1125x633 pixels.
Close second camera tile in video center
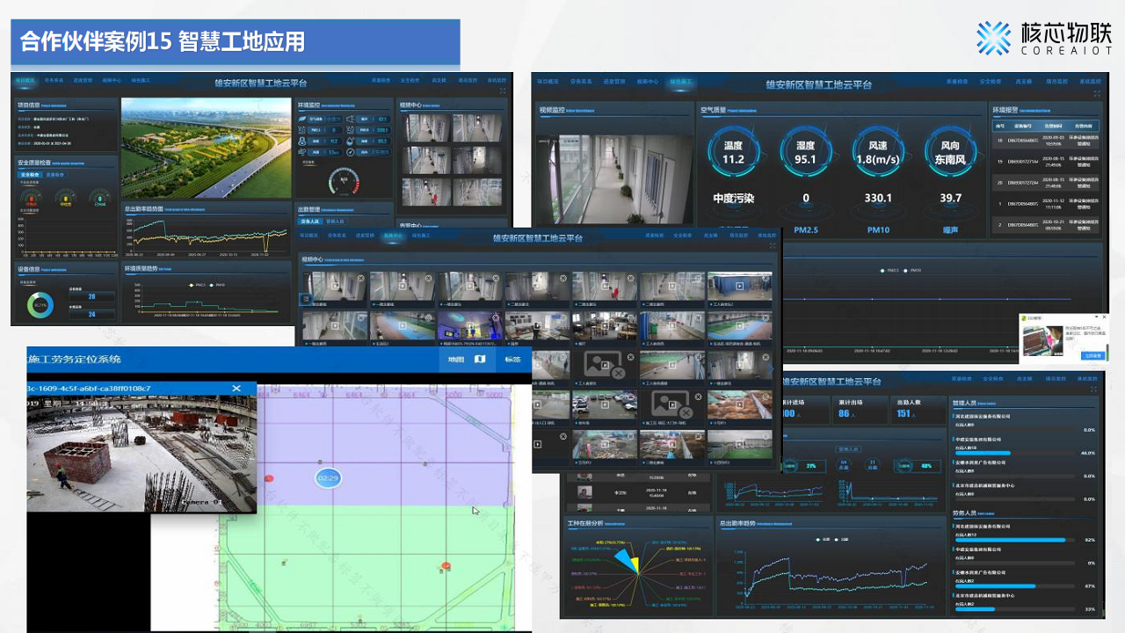click(x=428, y=278)
